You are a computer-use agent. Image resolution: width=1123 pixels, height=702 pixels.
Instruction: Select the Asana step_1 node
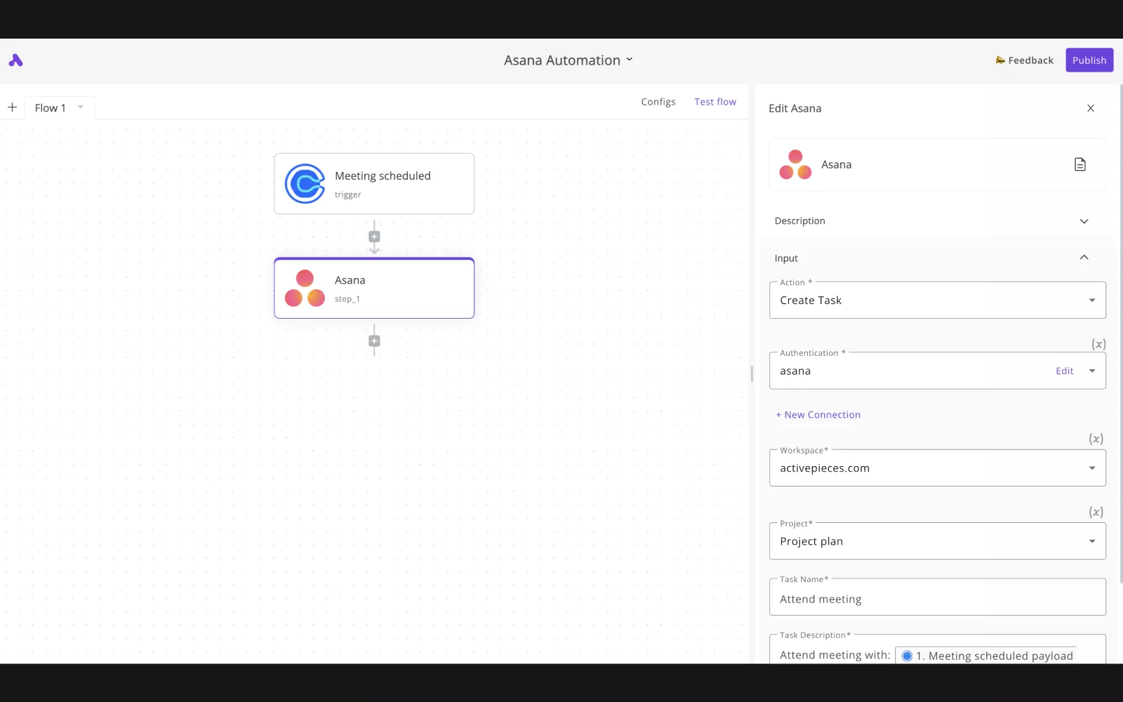click(x=374, y=289)
